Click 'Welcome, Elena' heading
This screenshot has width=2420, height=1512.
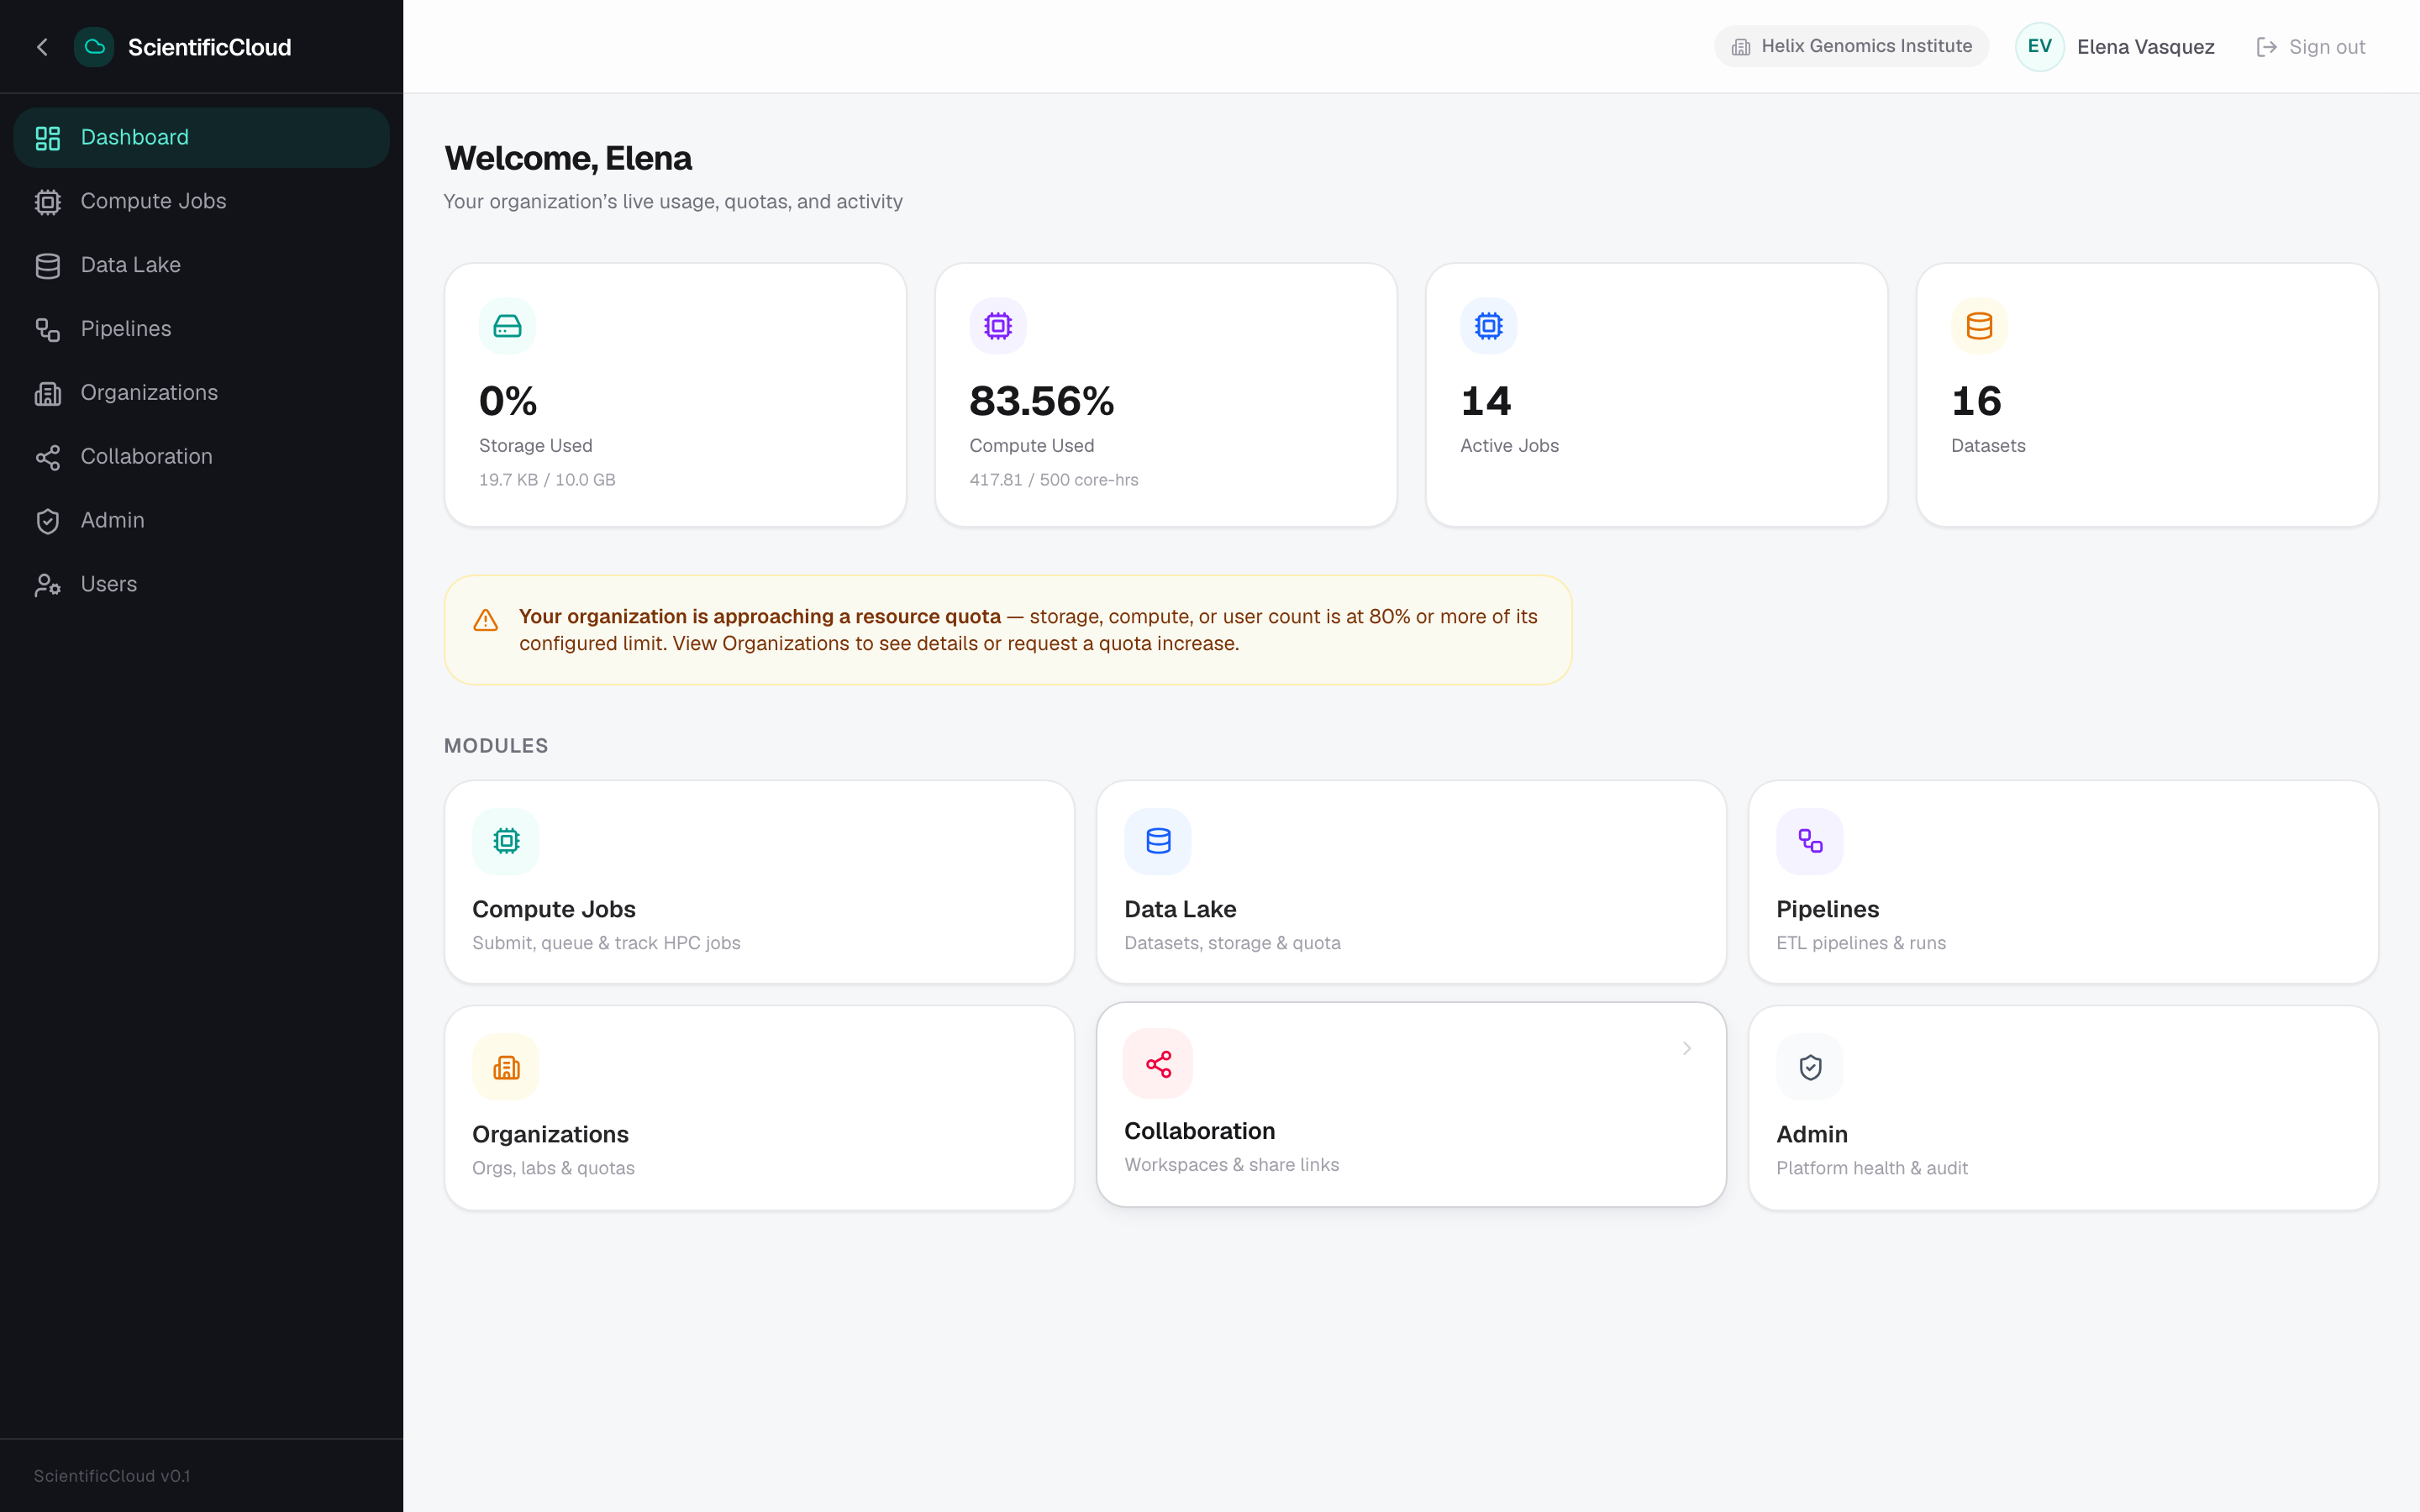568,158
